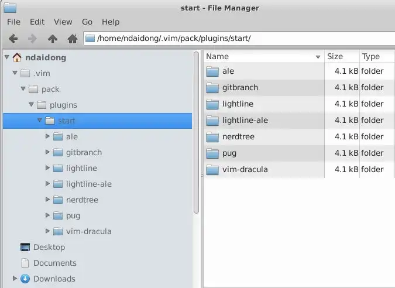Click the Forward arrow toolbar button
This screenshot has height=288, width=395.
[x=33, y=39]
